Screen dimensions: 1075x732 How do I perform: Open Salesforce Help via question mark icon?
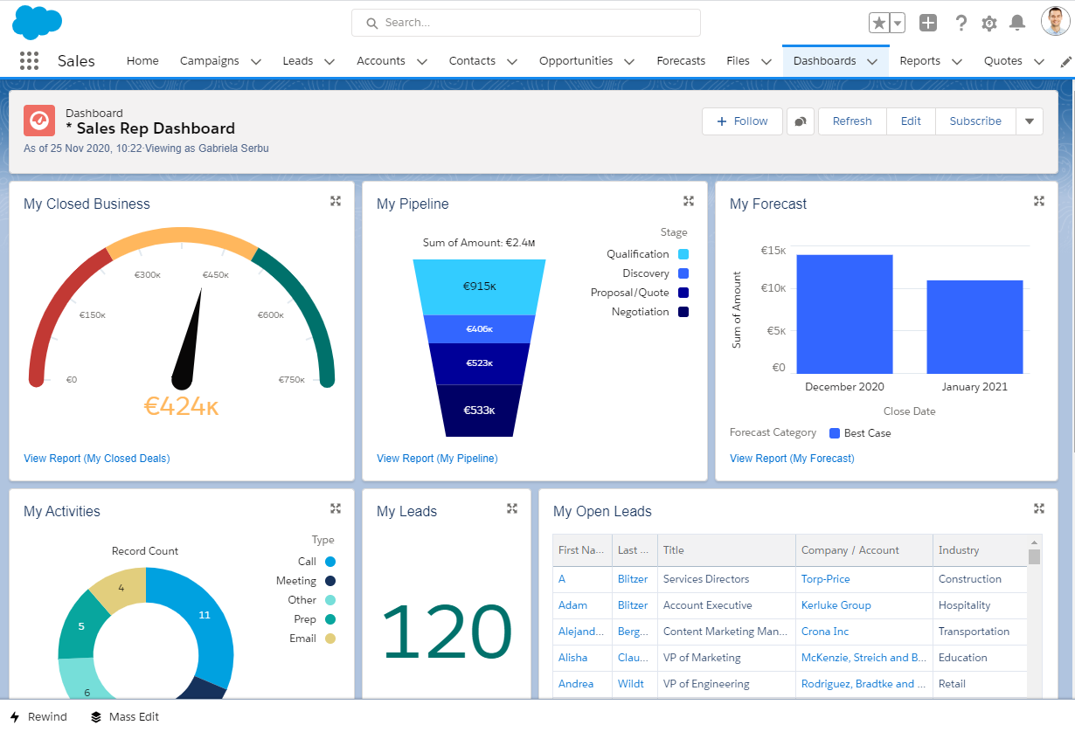click(x=961, y=23)
